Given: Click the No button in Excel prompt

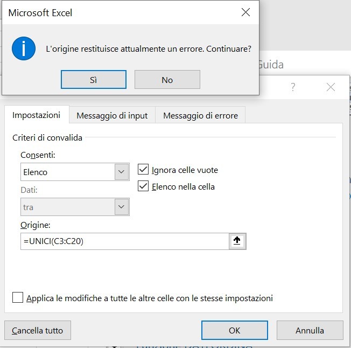Looking at the screenshot, I should (167, 80).
